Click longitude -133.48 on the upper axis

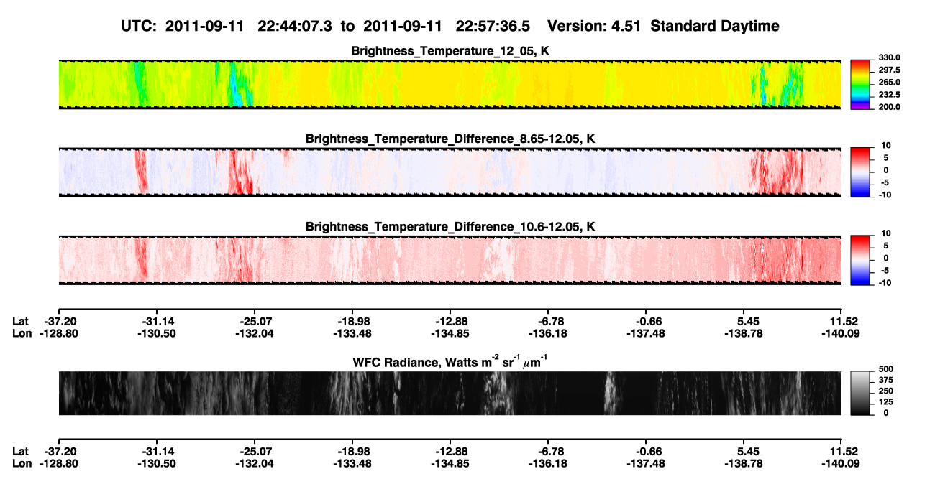coord(351,333)
